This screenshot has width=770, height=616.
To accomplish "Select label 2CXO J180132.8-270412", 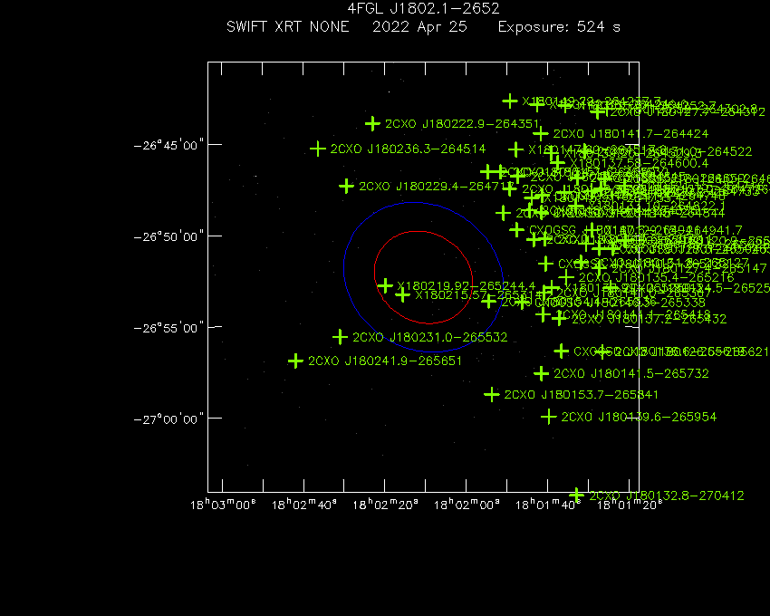I will pyautogui.click(x=667, y=496).
